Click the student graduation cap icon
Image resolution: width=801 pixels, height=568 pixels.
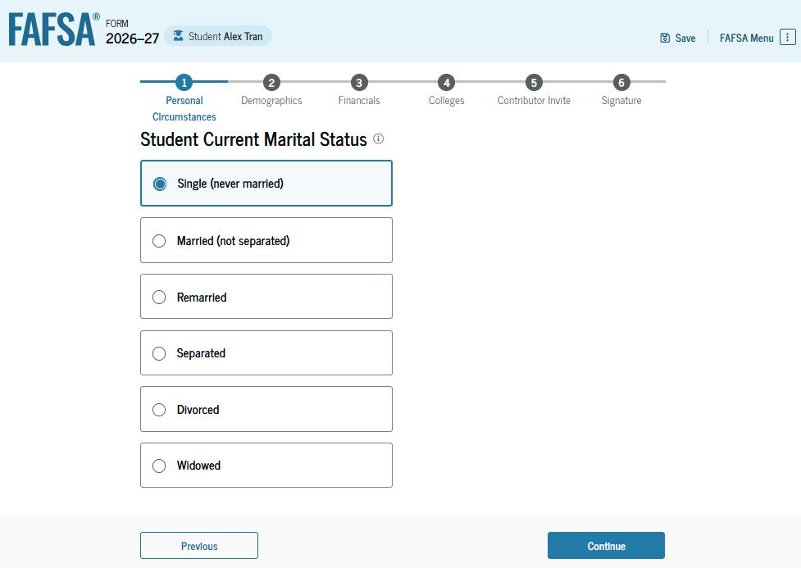tap(178, 36)
